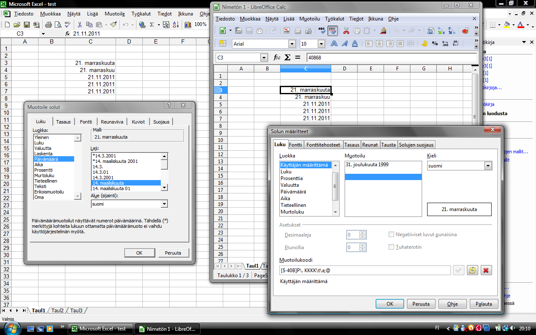Click LibreOffice Currency format icon
Screen dimensions: 536x335
point(424,44)
